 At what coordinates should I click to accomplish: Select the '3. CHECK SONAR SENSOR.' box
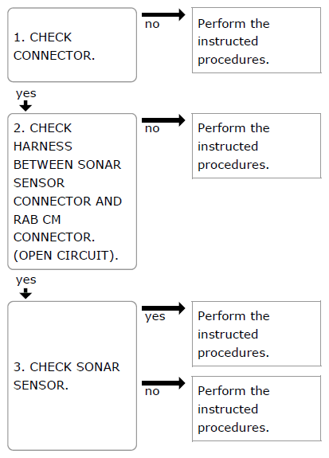click(x=72, y=376)
